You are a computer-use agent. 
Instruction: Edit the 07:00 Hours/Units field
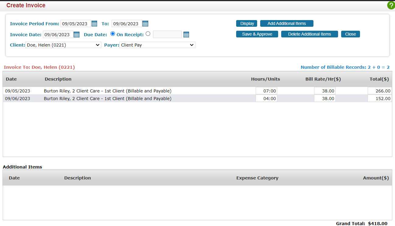[x=266, y=91]
